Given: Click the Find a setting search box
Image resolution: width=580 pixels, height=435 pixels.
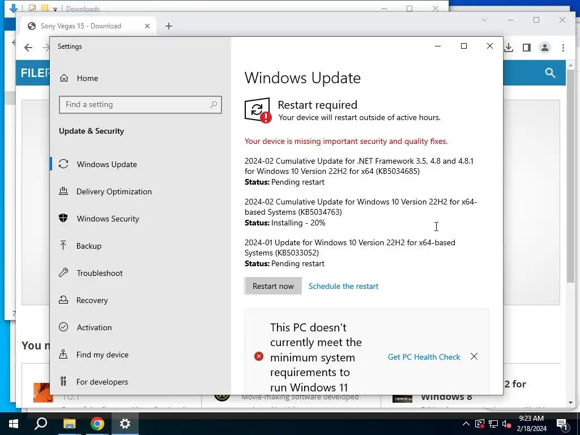Looking at the screenshot, I should [140, 105].
